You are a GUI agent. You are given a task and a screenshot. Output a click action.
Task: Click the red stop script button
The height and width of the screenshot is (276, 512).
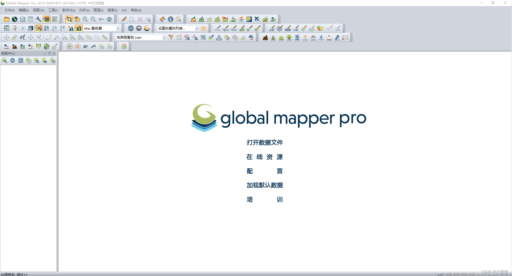click(78, 47)
